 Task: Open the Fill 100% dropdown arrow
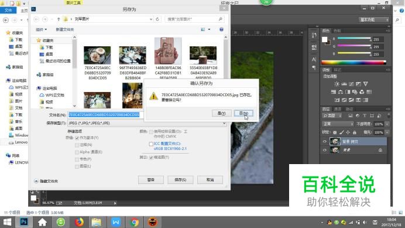click(x=387, y=132)
